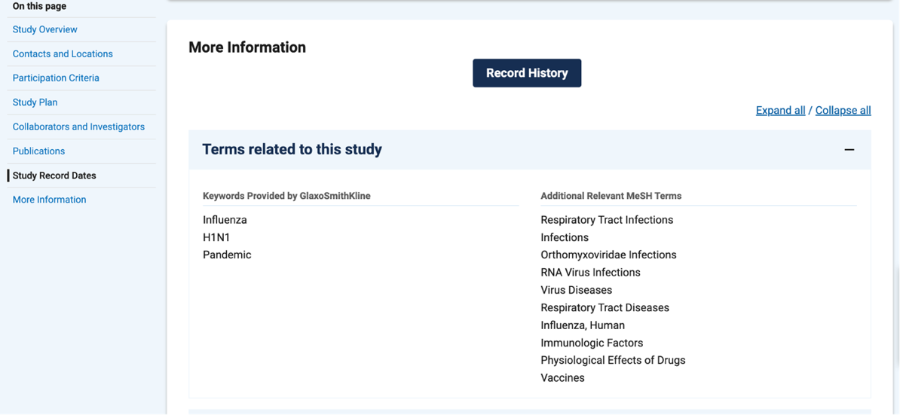Click More Information in the sidebar
900x415 pixels.
[49, 200]
